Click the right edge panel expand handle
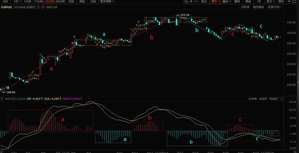The width and height of the screenshot is (299, 153). coord(298,82)
